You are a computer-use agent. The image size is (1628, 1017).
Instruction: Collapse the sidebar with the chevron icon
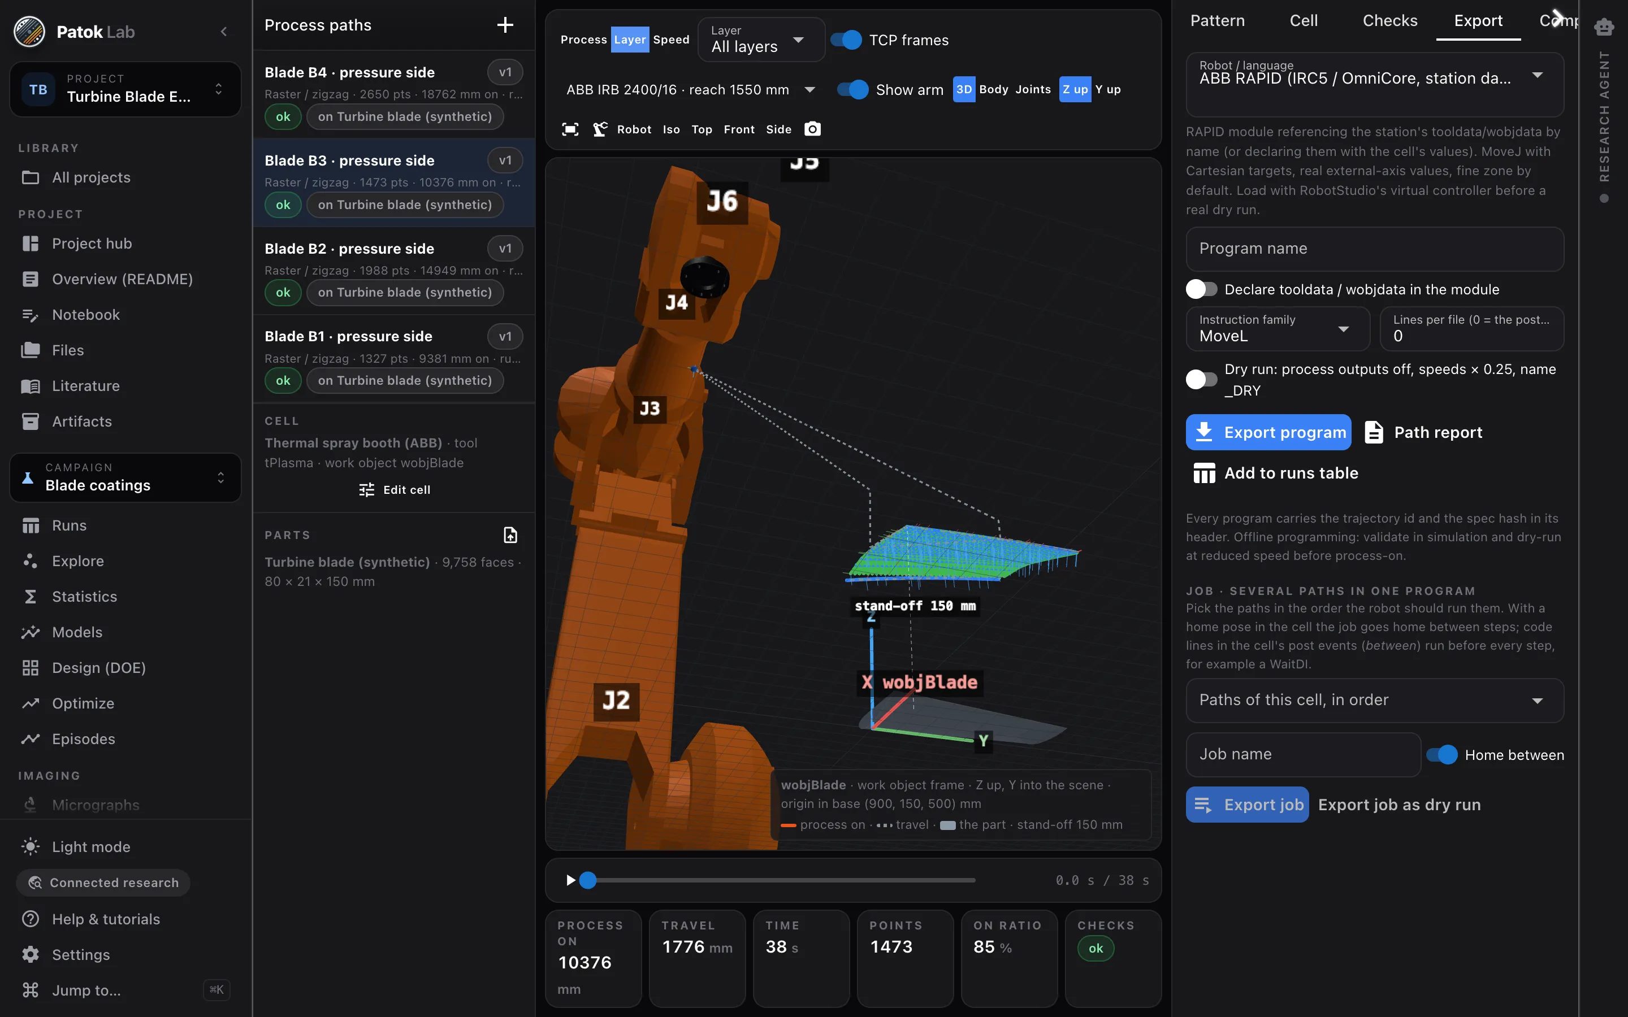tap(224, 32)
